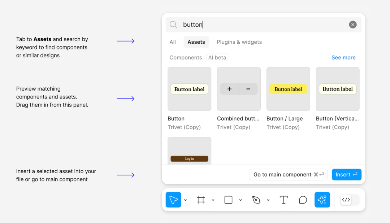This screenshot has height=223, width=390.
Task: Select the Log in button thumbnail
Action: click(189, 151)
